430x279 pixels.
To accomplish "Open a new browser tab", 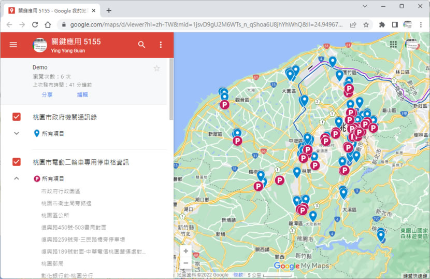I will [109, 10].
